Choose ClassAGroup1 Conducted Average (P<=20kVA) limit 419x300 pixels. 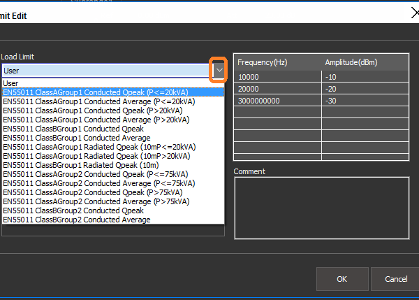coord(99,101)
